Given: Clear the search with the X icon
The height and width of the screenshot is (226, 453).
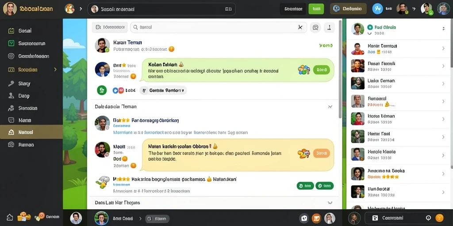Looking at the screenshot, I should [x=300, y=27].
